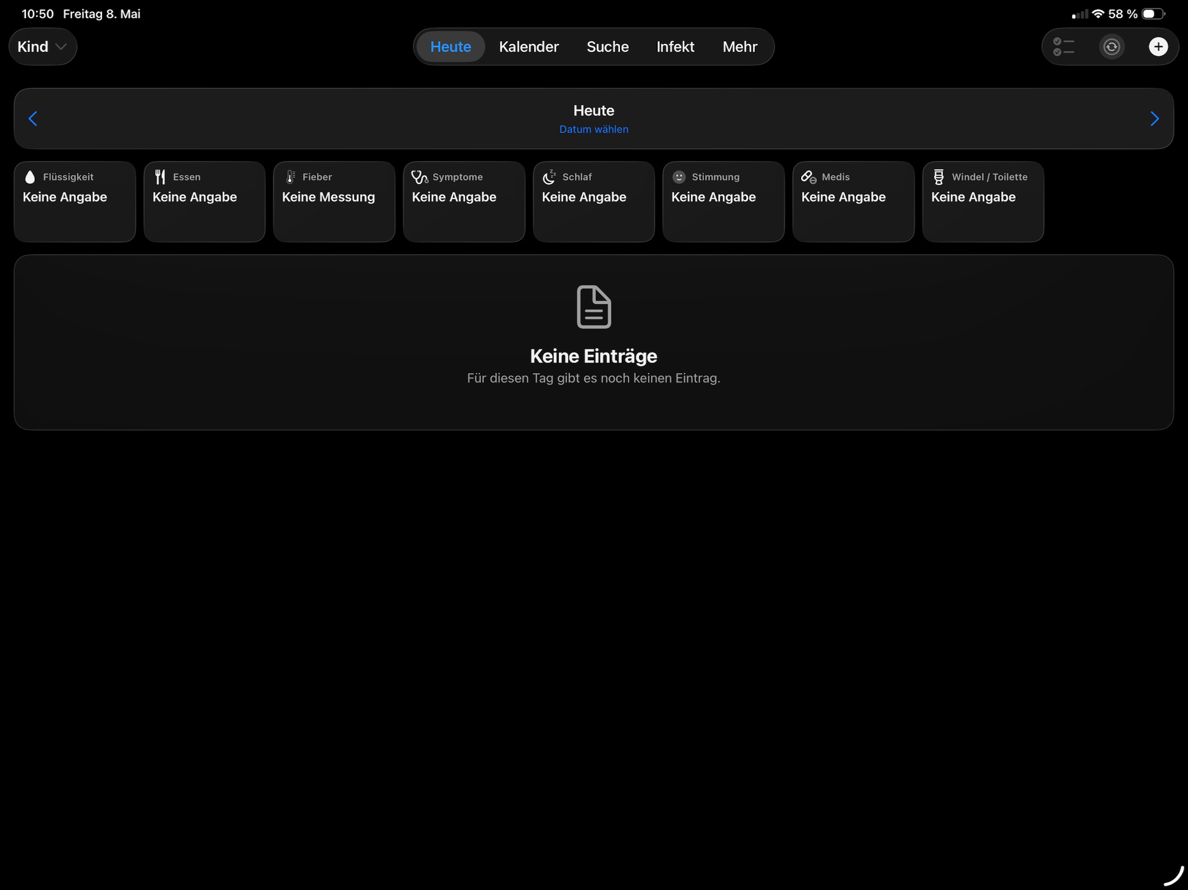Go to previous day with left chevron
Image resolution: width=1188 pixels, height=890 pixels.
point(33,119)
